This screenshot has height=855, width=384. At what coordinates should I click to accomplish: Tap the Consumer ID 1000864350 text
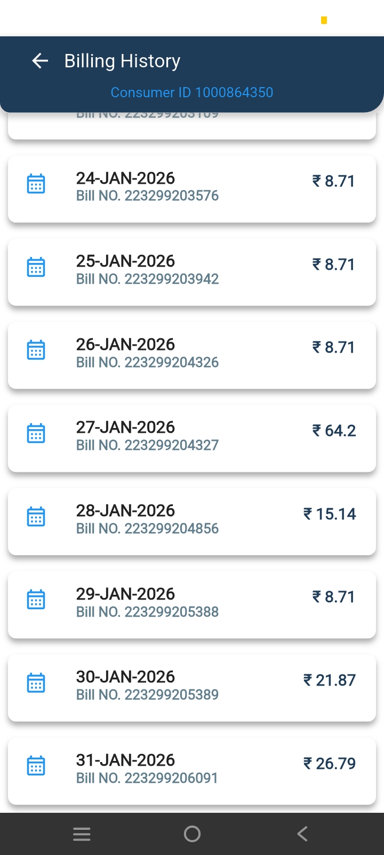tap(191, 92)
